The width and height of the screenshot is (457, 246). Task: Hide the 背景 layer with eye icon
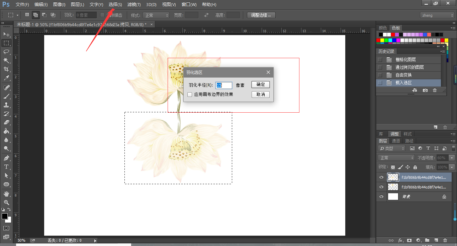tap(381, 197)
